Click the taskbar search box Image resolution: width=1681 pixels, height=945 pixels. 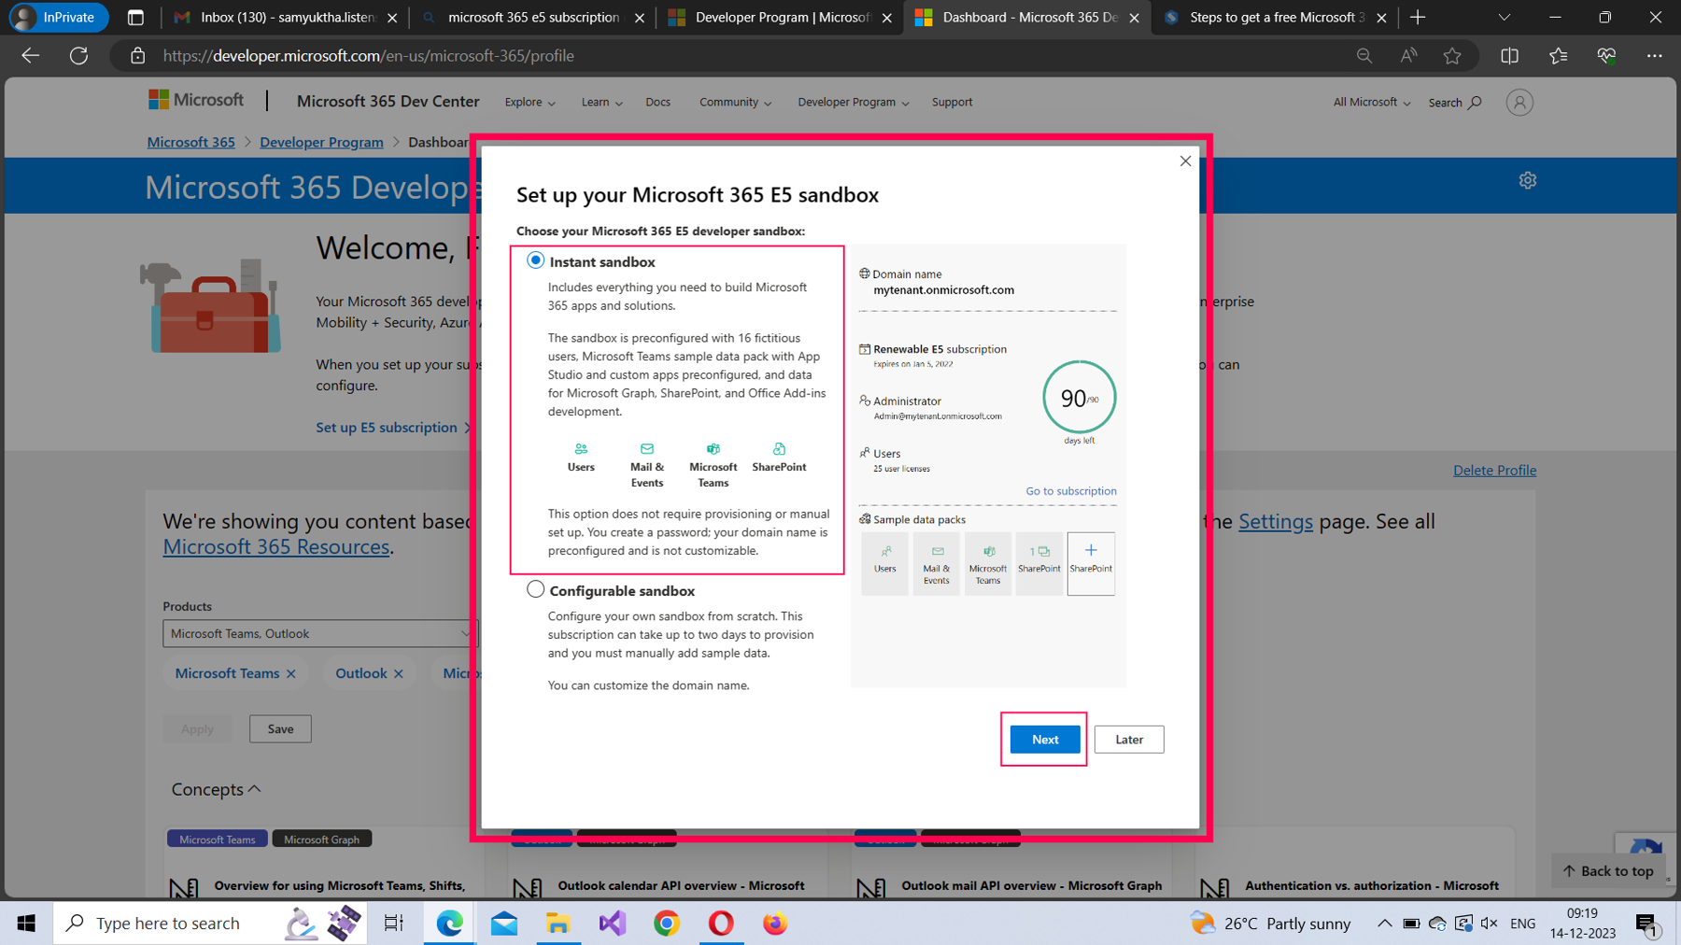(210, 924)
